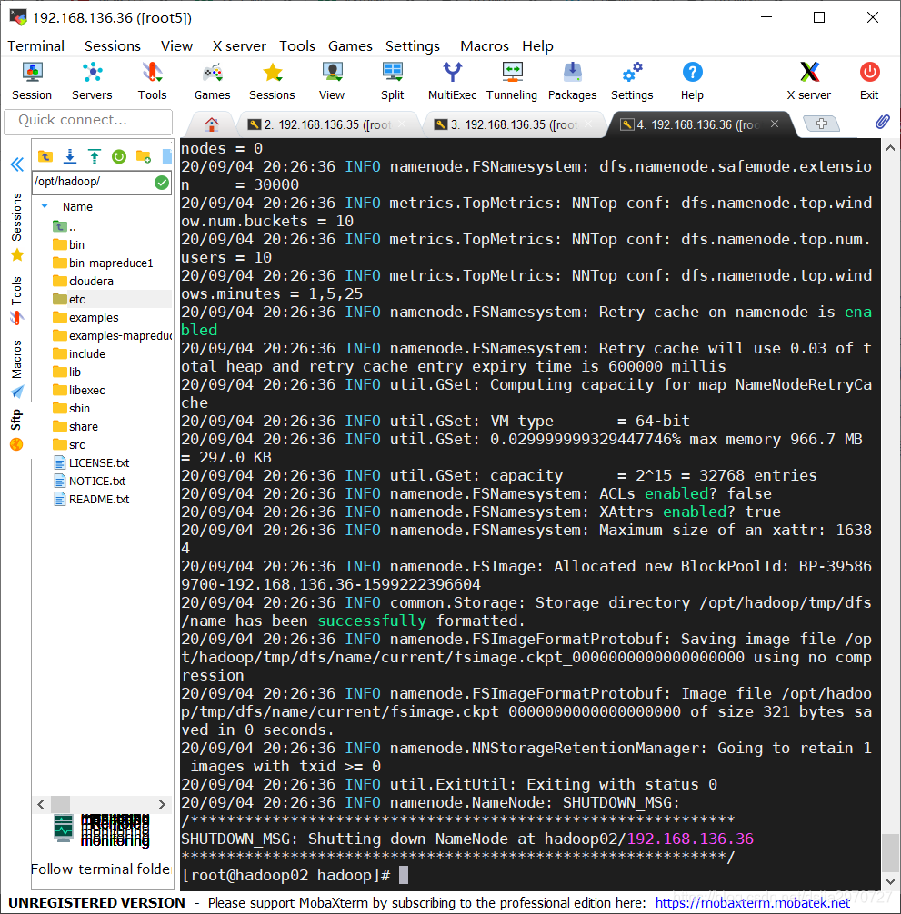Click the Tools toolbar icon
The width and height of the screenshot is (901, 914).
point(152,81)
